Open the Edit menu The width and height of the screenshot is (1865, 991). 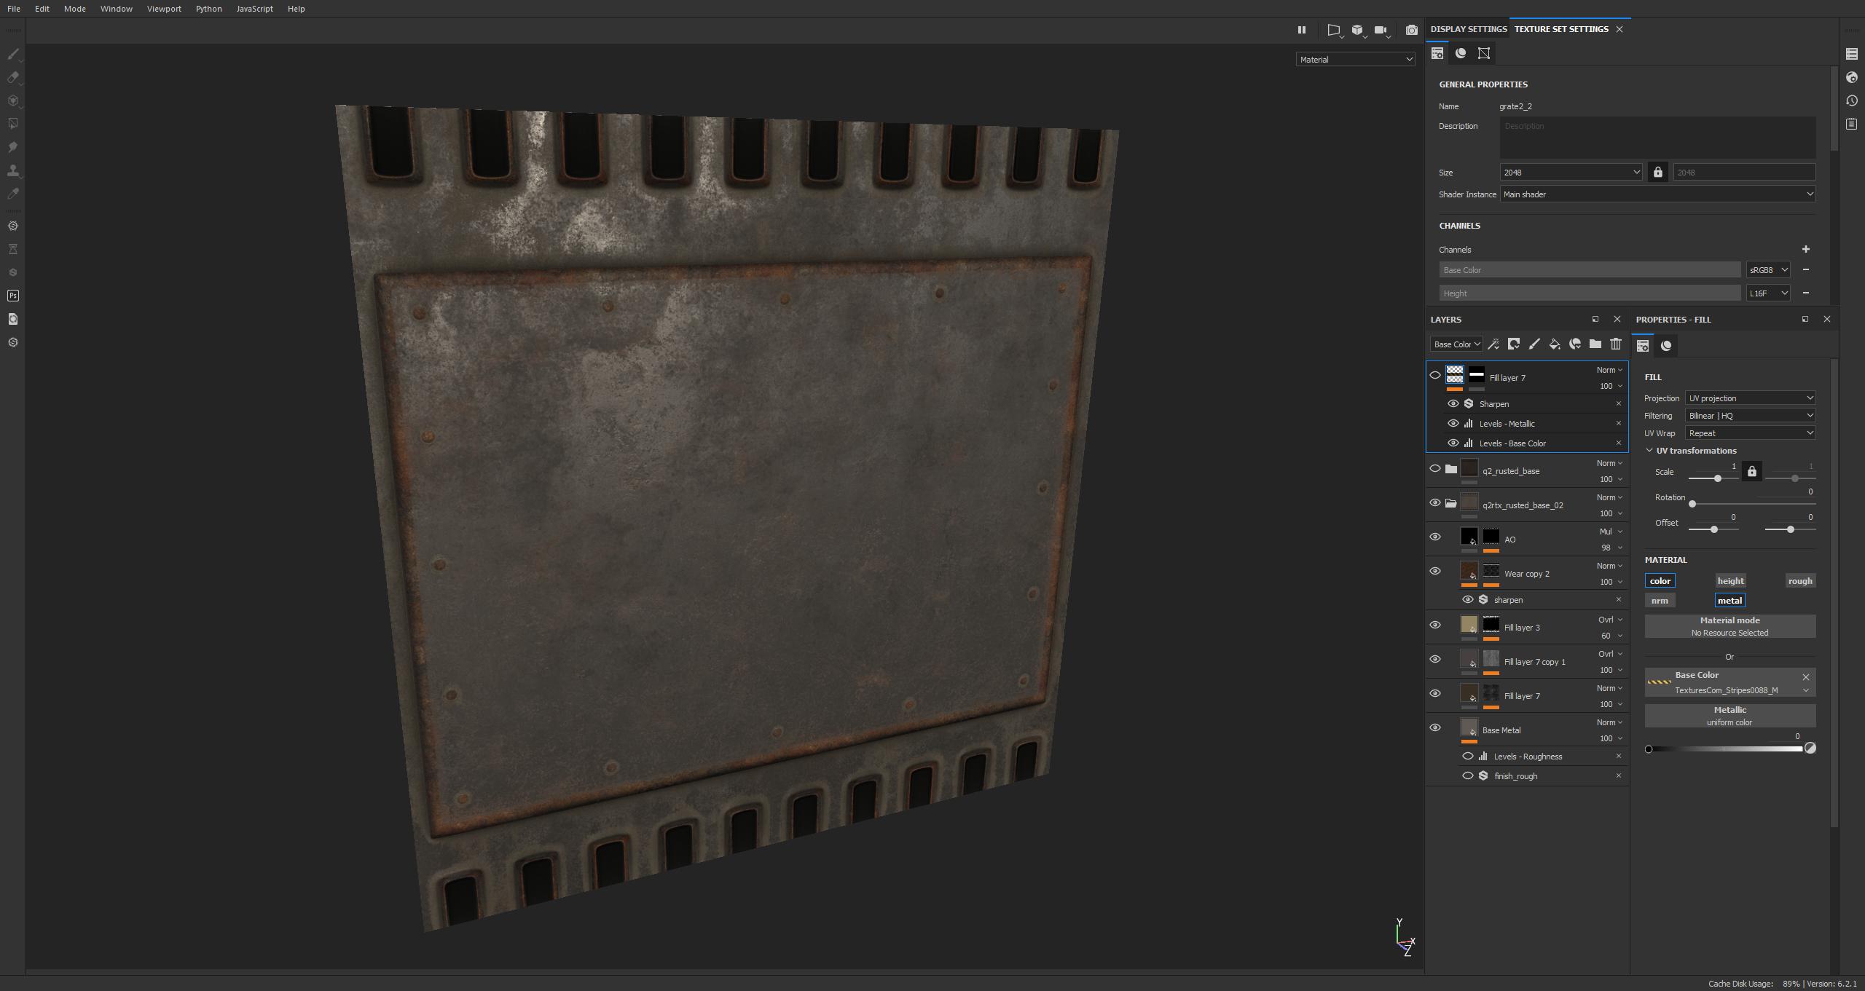click(42, 9)
